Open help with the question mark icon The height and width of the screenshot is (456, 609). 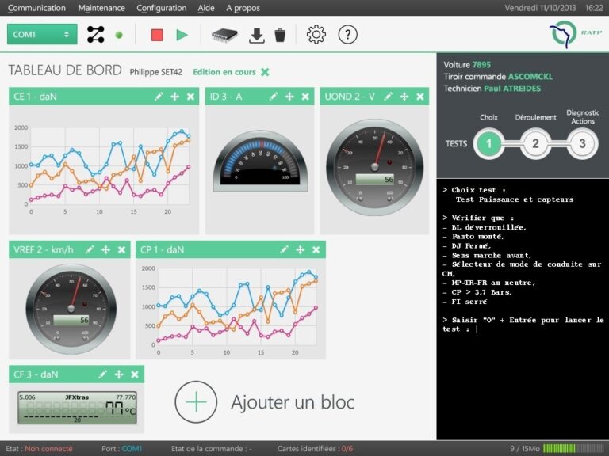pos(347,35)
